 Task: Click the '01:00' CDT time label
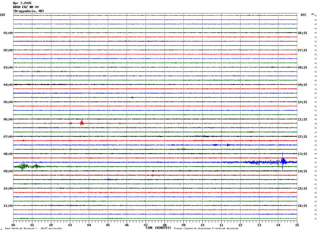tap(8, 33)
